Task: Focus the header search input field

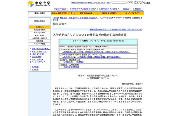Action: point(119,3)
